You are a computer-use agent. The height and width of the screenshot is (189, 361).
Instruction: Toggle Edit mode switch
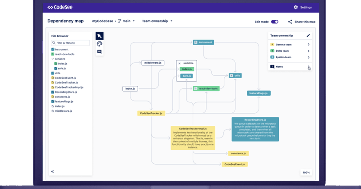coord(274,22)
